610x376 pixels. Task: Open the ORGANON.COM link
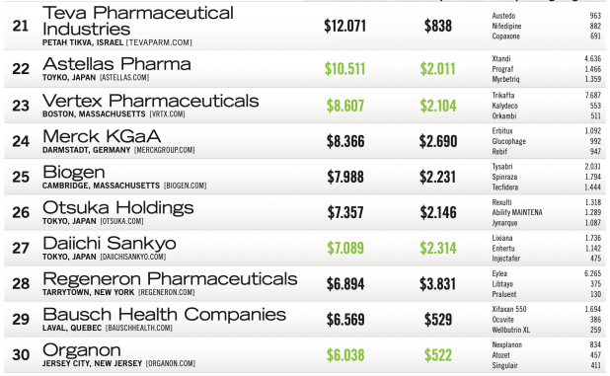point(171,363)
